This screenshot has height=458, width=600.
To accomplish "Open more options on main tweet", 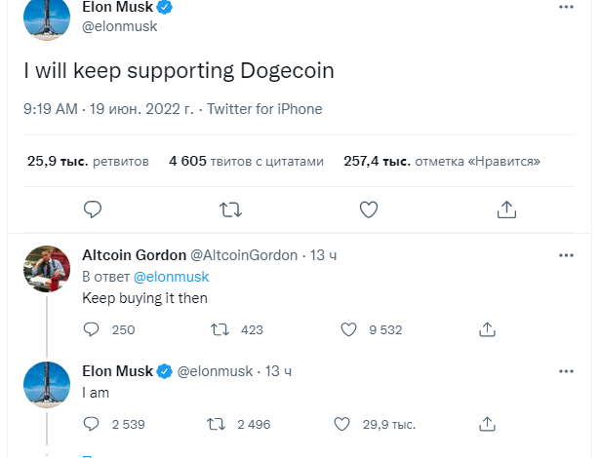I will tap(566, 7).
